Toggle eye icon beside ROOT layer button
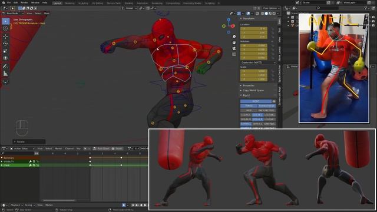The image size is (377, 212). (x=273, y=101)
